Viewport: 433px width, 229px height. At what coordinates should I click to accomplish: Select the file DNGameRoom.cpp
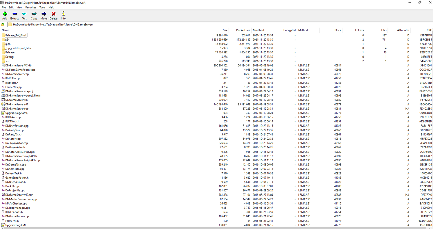coord(17,216)
